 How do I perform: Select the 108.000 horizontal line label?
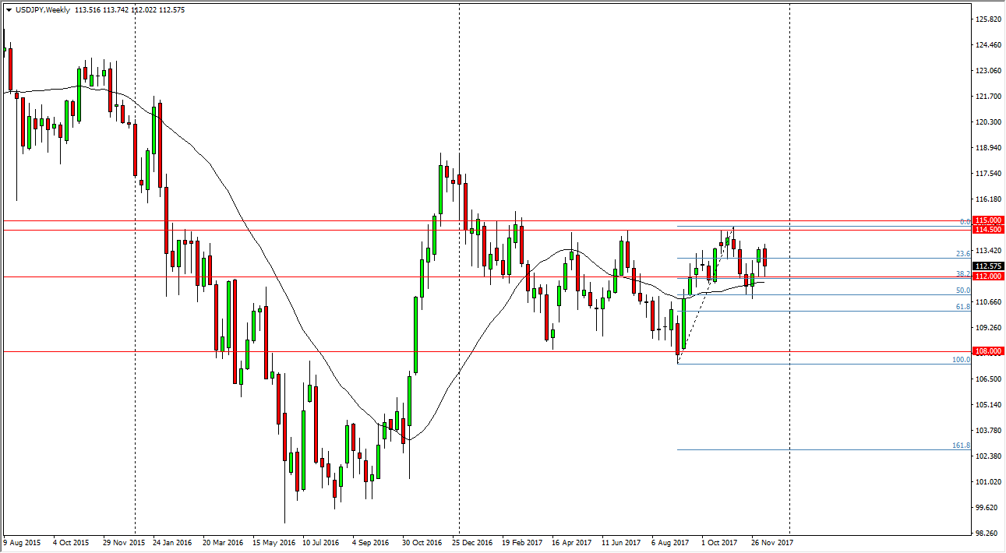click(987, 351)
